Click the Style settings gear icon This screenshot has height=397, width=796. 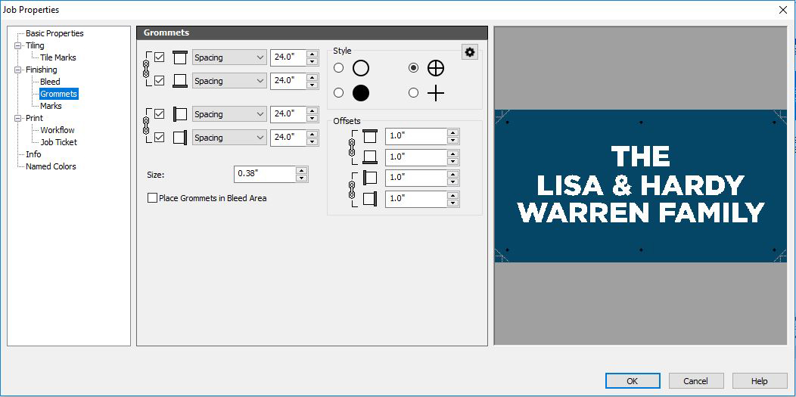coord(470,52)
